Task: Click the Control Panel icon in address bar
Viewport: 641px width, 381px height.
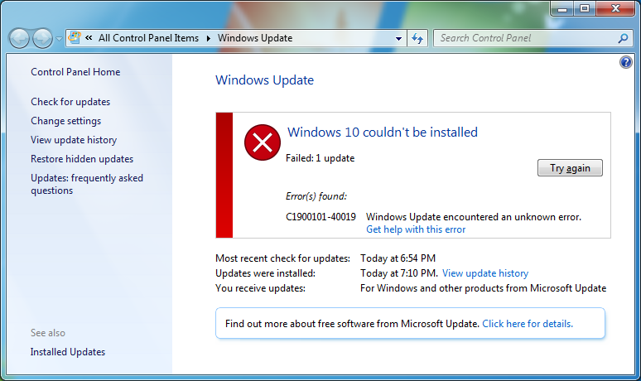Action: tap(75, 37)
